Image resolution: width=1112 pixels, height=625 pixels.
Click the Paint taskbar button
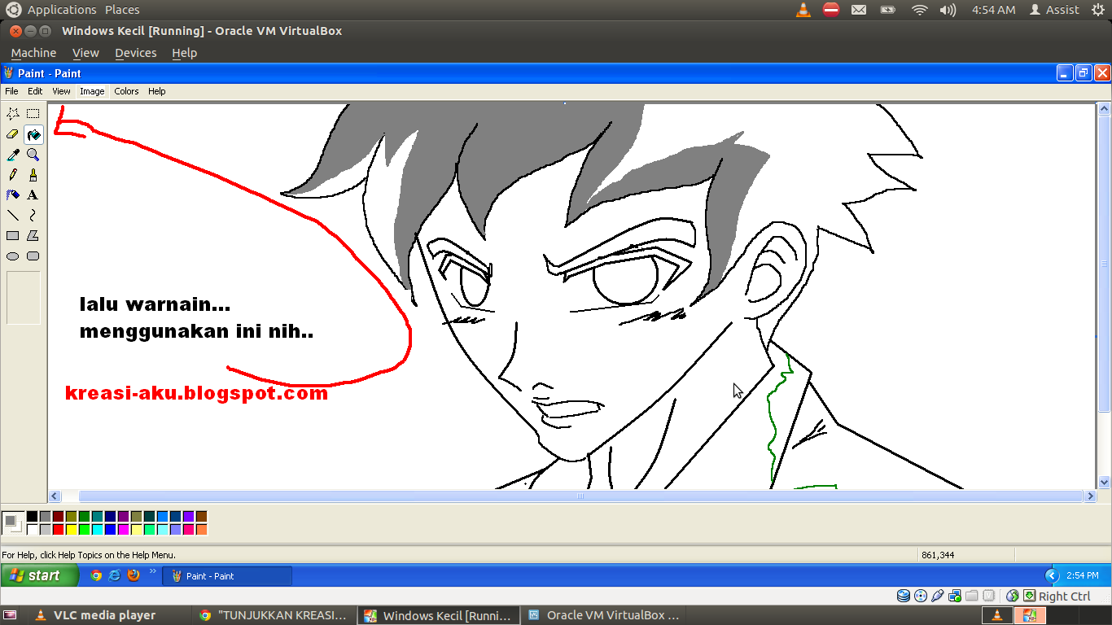click(x=227, y=575)
